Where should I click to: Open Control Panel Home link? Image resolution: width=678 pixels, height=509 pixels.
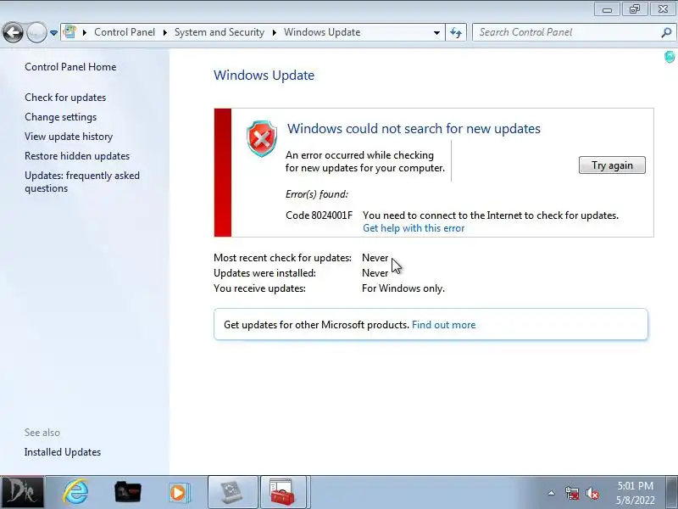[x=70, y=67]
